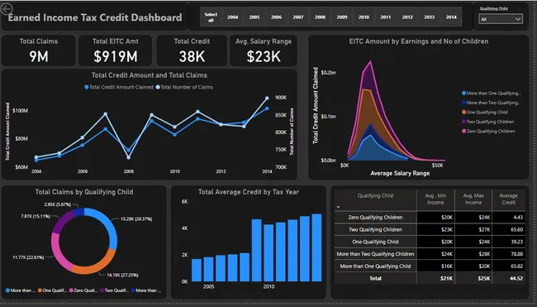
Task: Sort table by Average Credit header
Action: 508,199
